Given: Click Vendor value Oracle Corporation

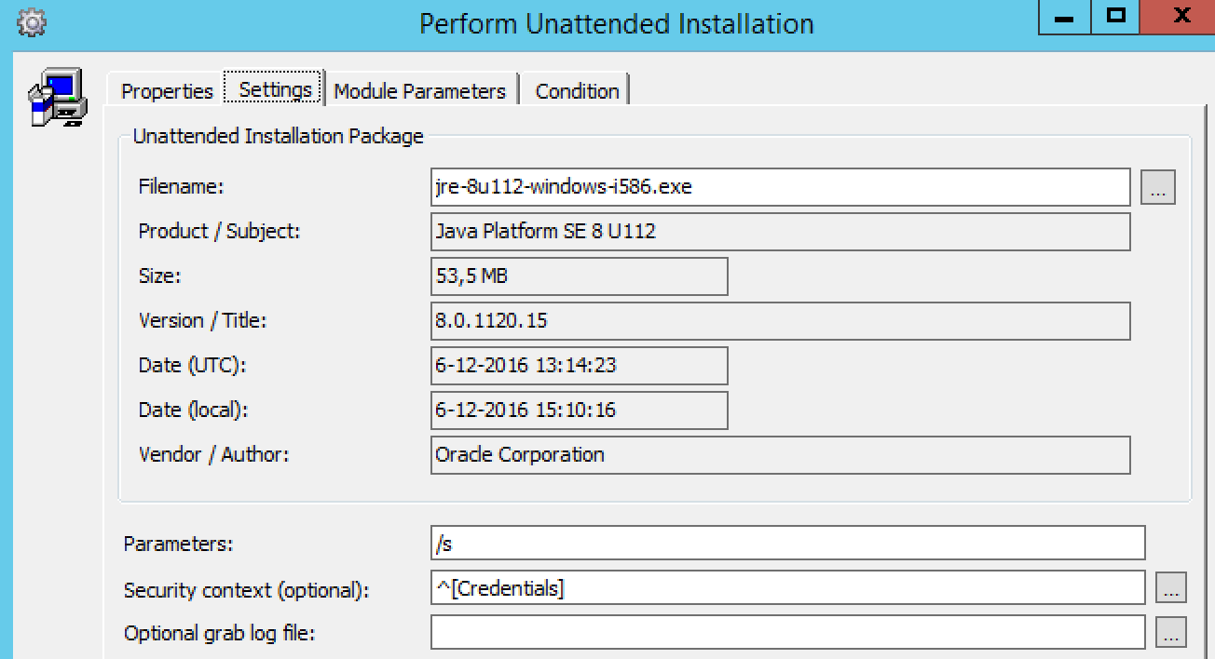Looking at the screenshot, I should point(781,455).
